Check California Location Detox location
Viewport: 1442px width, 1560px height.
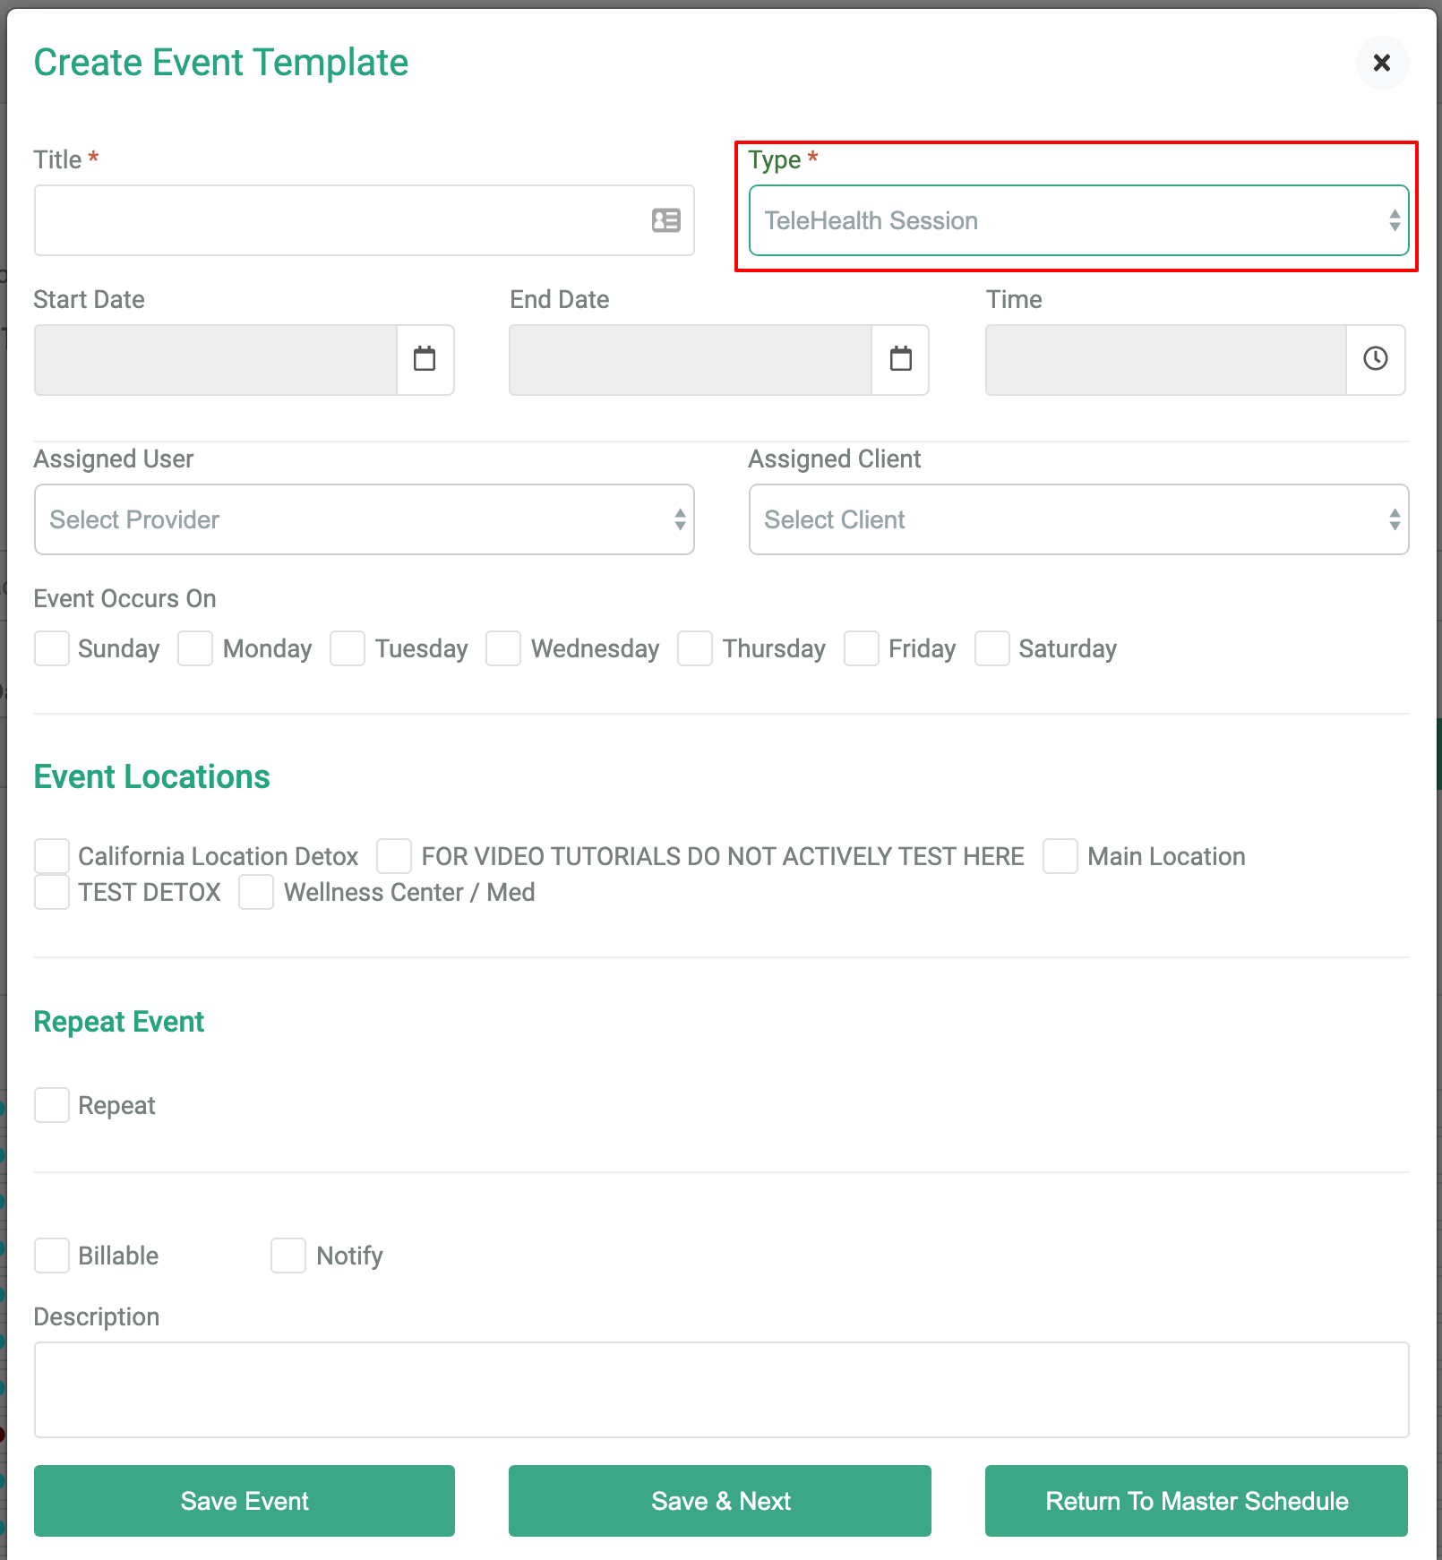[52, 856]
